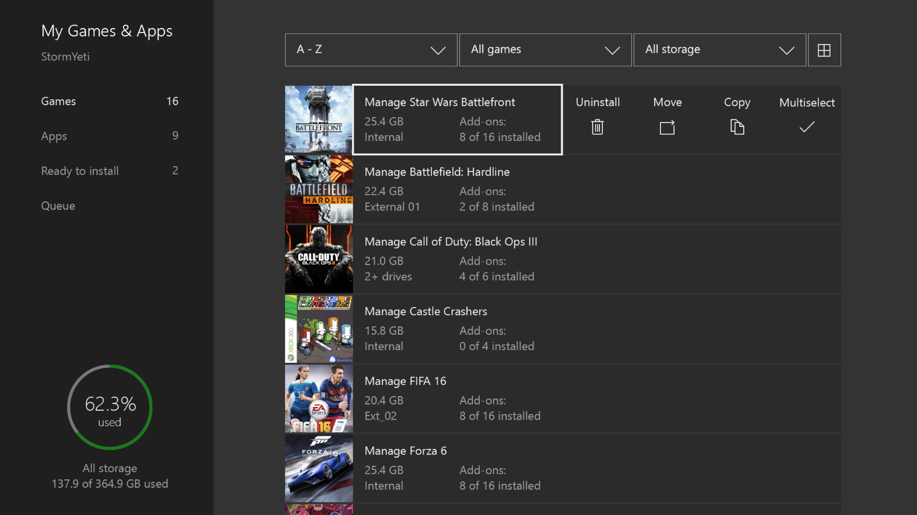Image resolution: width=917 pixels, height=515 pixels.
Task: Click 'Ext_02' under FIFA 16
Action: click(x=380, y=416)
